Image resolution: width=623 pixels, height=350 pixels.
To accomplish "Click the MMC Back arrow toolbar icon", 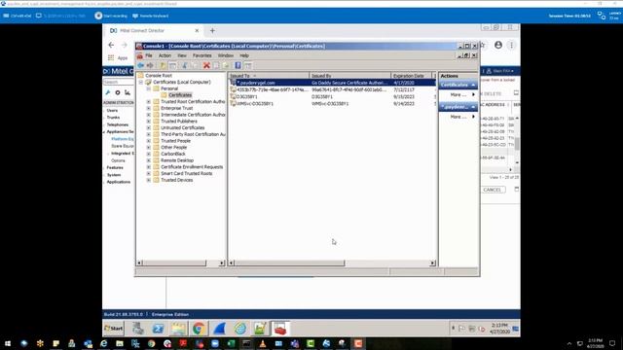I will [x=140, y=65].
